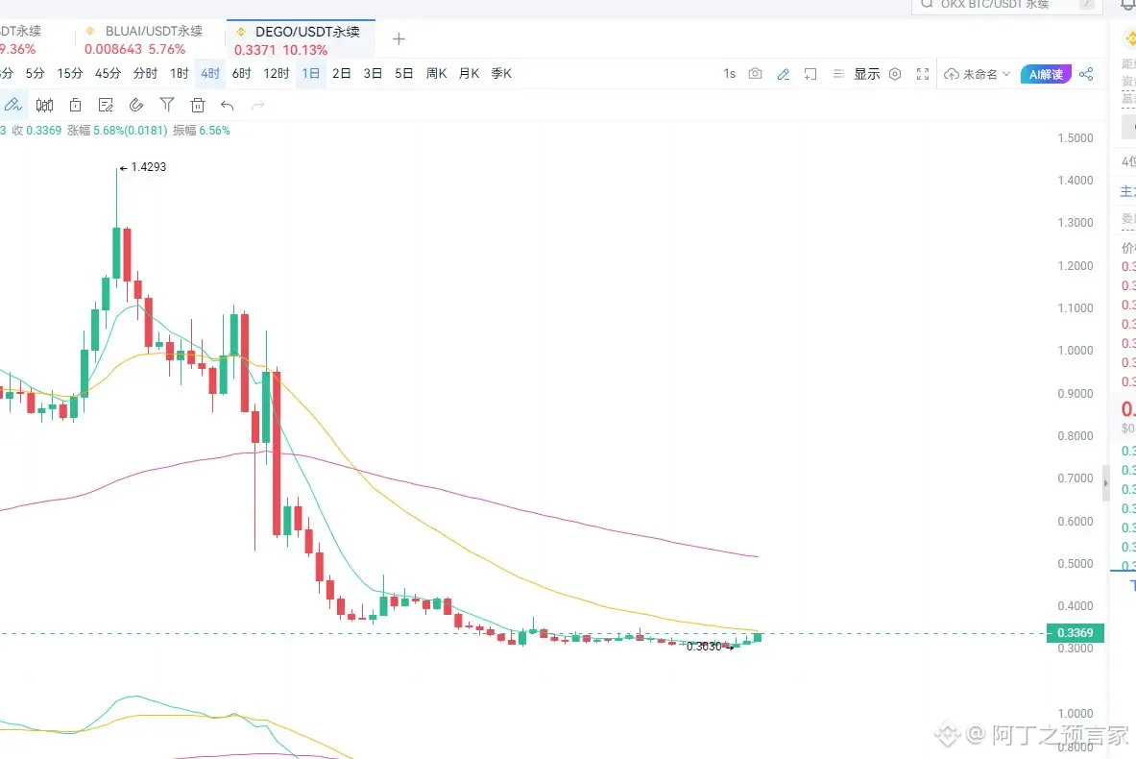Select the 4时 timeframe
The image size is (1136, 759).
[x=210, y=73]
